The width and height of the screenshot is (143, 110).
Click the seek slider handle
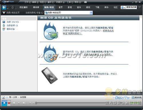pyautogui.click(x=36, y=103)
